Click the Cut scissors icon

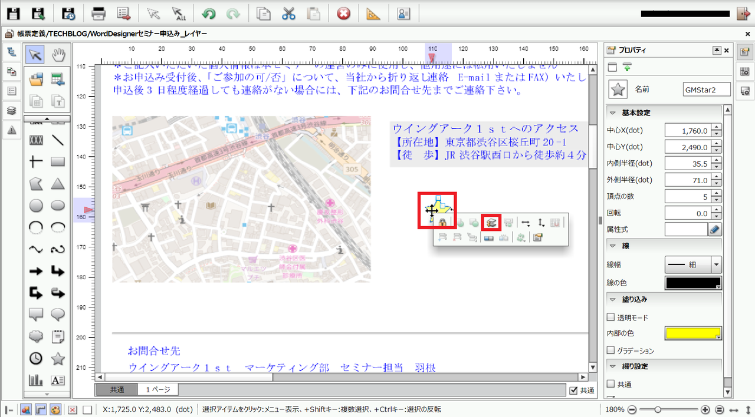[288, 13]
